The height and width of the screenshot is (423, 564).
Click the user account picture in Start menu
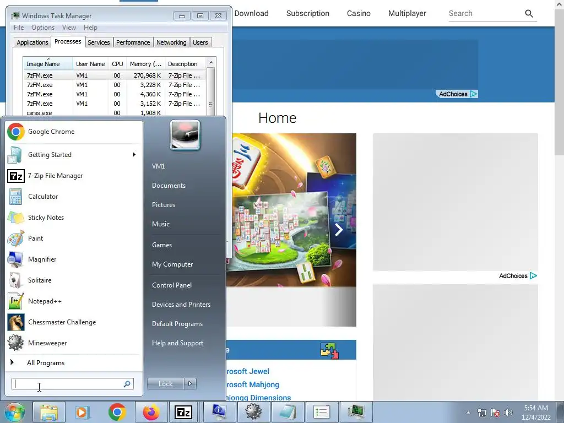(x=185, y=135)
